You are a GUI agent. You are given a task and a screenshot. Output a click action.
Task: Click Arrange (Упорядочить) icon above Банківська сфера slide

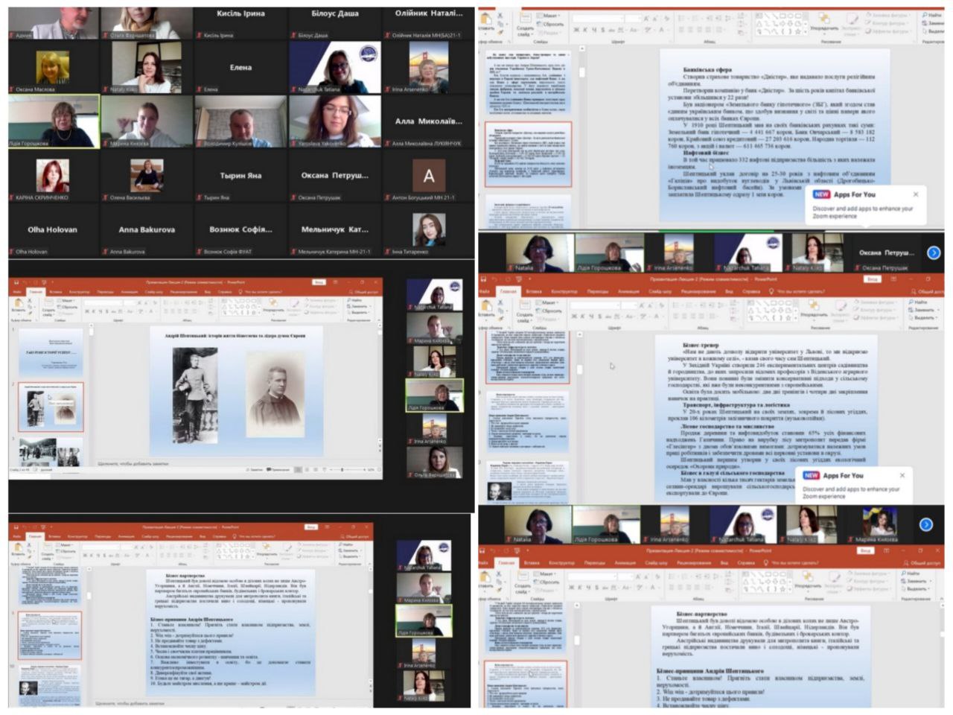[823, 21]
